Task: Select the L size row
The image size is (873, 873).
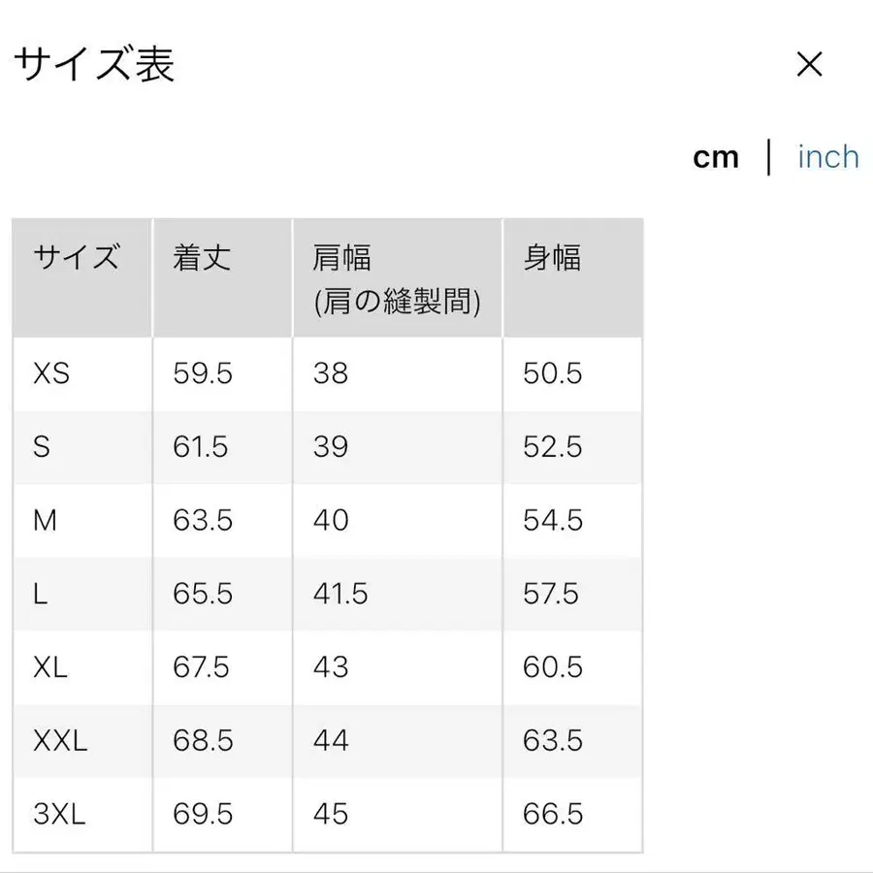Action: coord(39,594)
